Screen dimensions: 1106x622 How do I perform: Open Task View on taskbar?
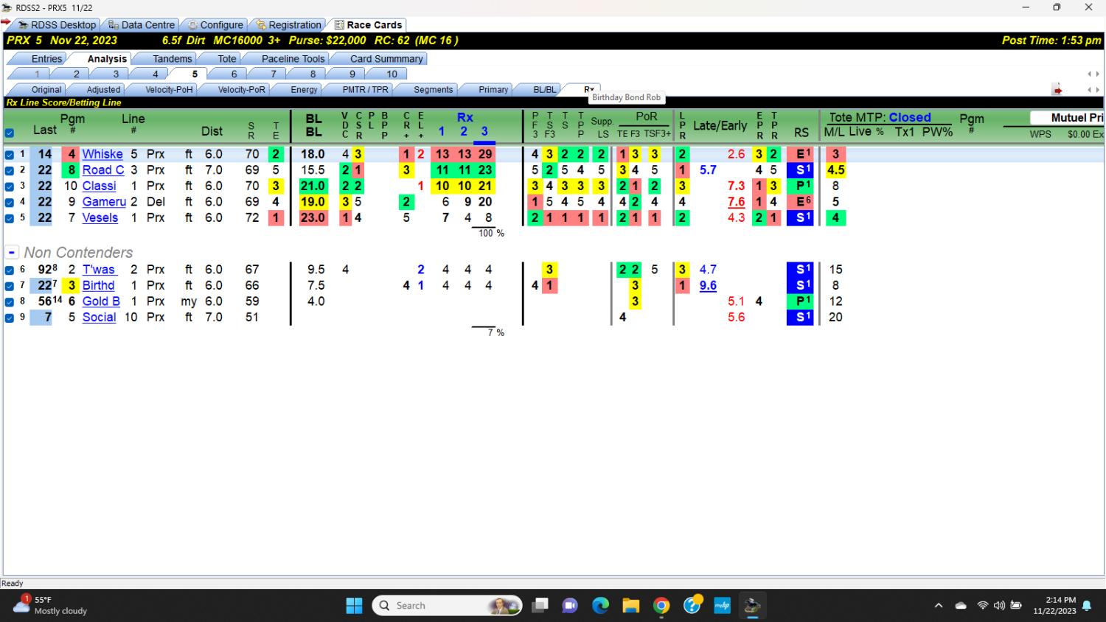[540, 606]
